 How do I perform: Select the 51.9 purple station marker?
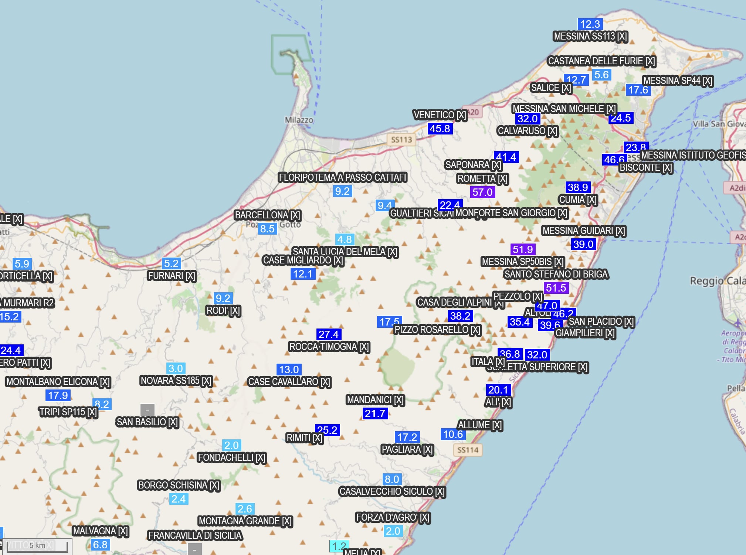523,249
